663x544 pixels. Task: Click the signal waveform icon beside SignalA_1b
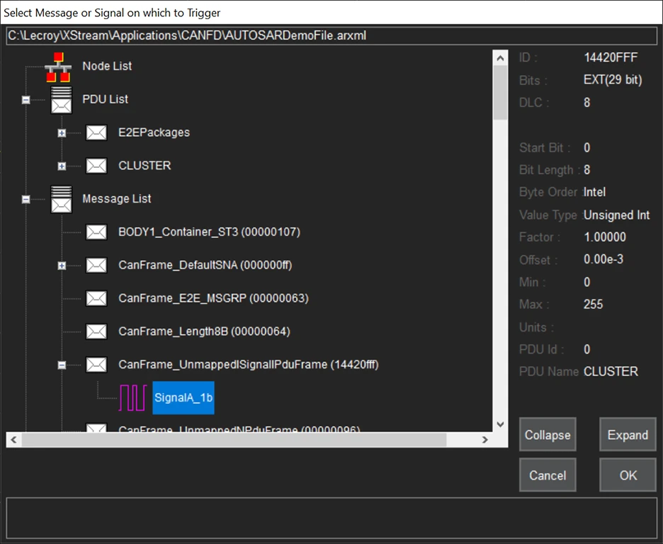pyautogui.click(x=132, y=398)
